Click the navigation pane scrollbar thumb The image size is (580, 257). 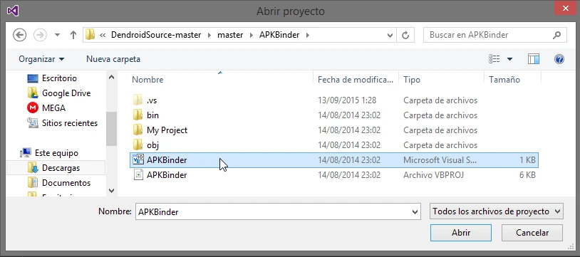(x=111, y=129)
